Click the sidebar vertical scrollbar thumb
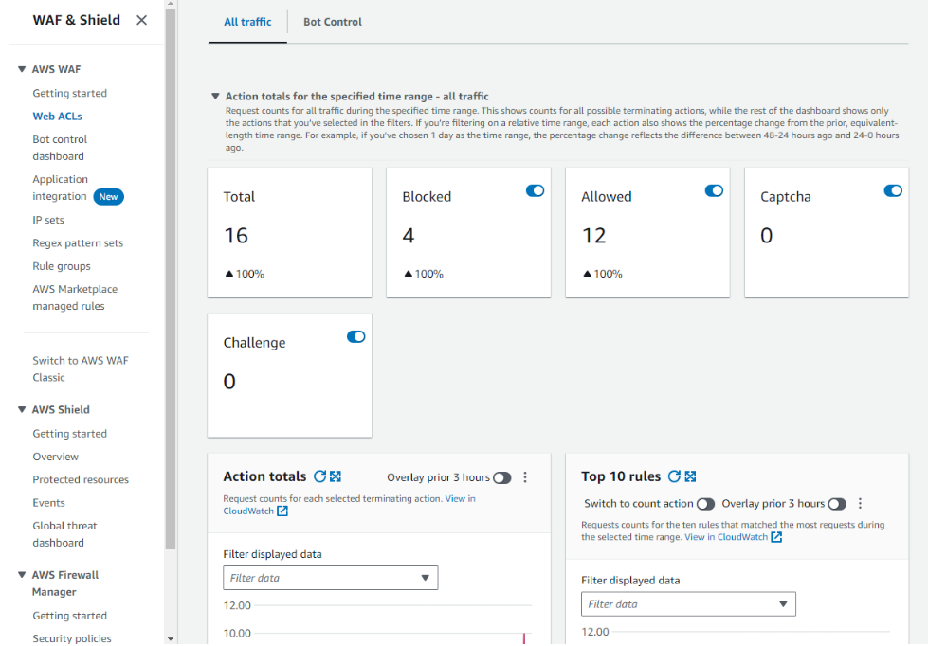 pyautogui.click(x=171, y=279)
